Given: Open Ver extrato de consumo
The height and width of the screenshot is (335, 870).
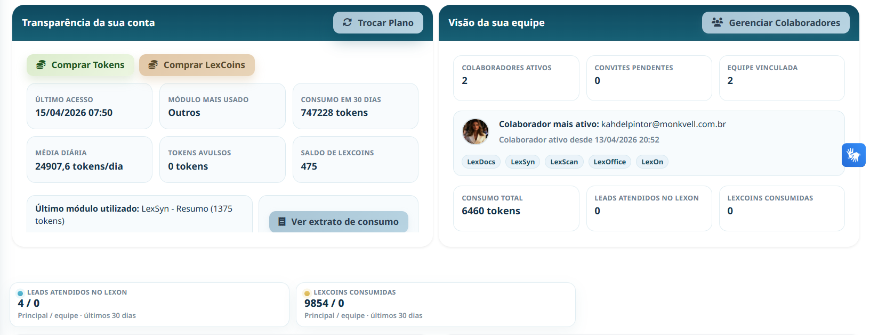Looking at the screenshot, I should tap(339, 222).
